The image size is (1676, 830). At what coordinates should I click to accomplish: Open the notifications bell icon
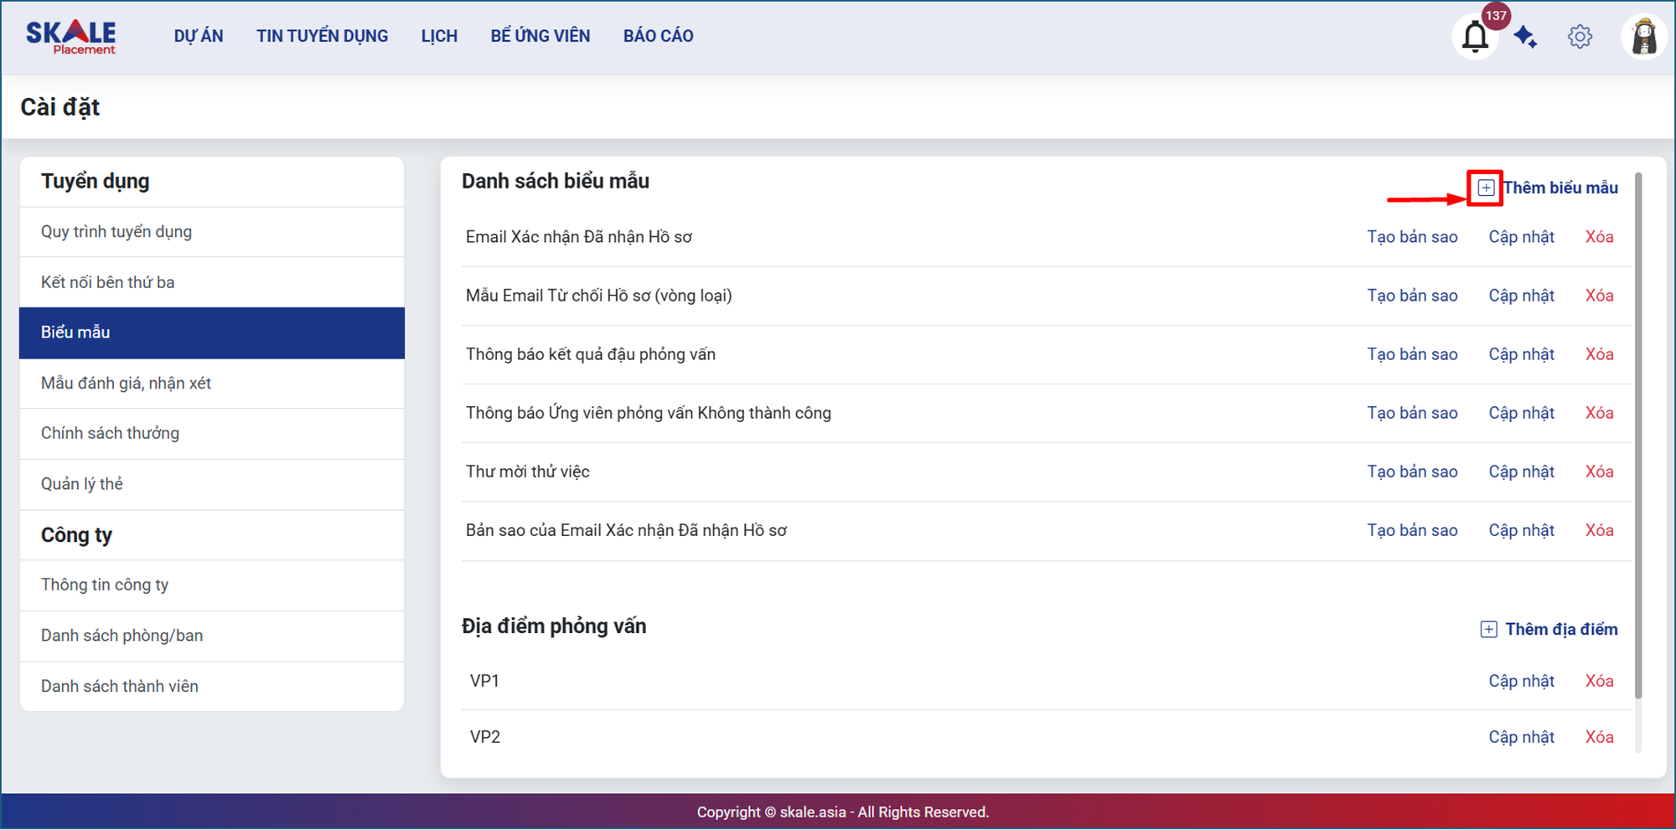pos(1474,38)
